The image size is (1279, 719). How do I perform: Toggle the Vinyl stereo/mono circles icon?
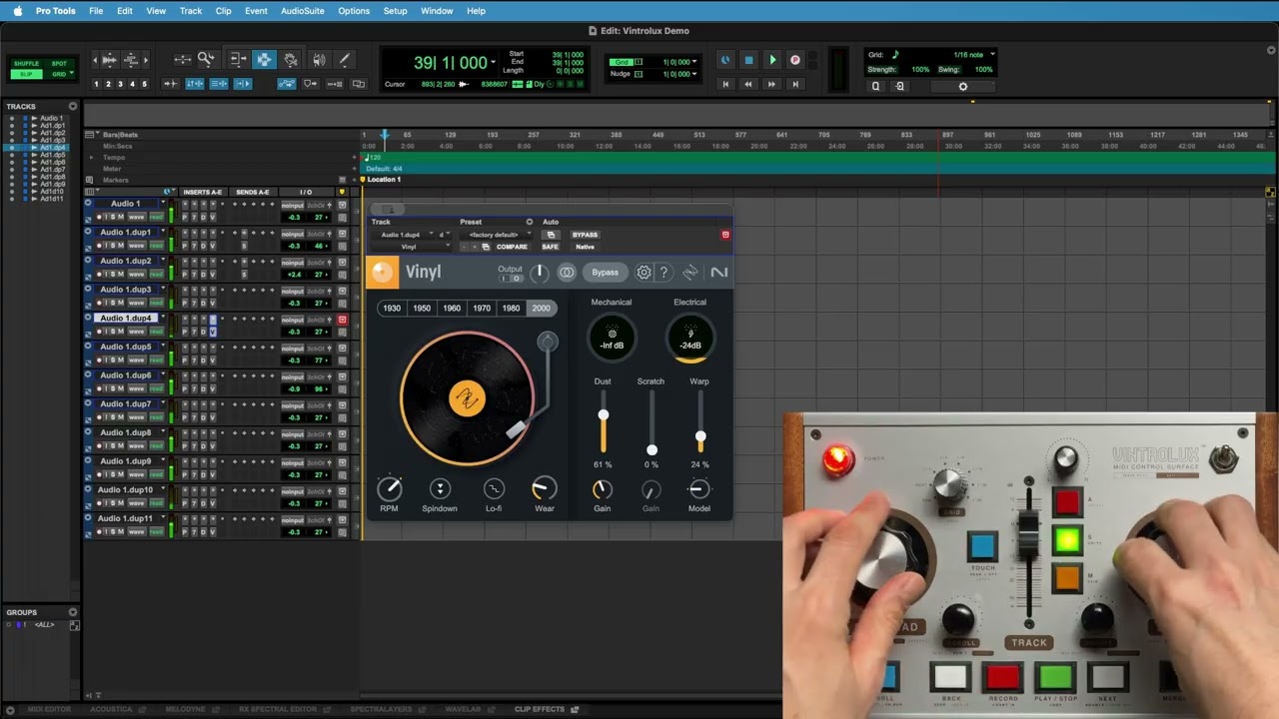pyautogui.click(x=567, y=272)
